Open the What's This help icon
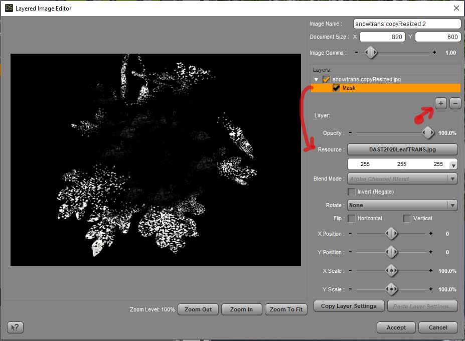This screenshot has height=341, width=465. (x=15, y=327)
